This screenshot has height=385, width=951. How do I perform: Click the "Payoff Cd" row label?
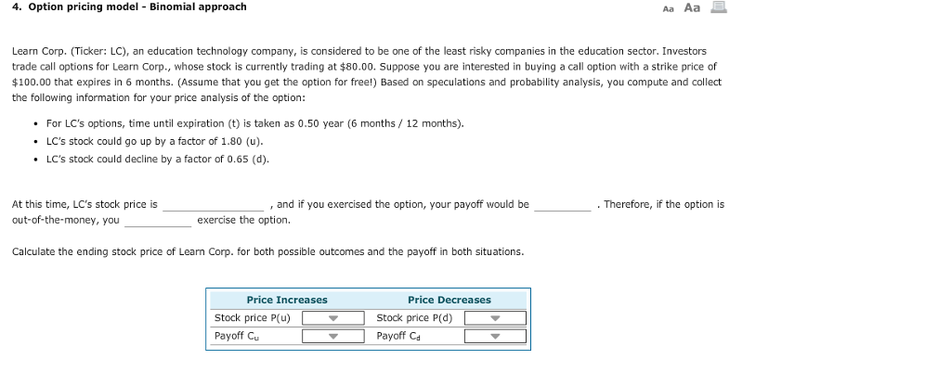coord(398,336)
